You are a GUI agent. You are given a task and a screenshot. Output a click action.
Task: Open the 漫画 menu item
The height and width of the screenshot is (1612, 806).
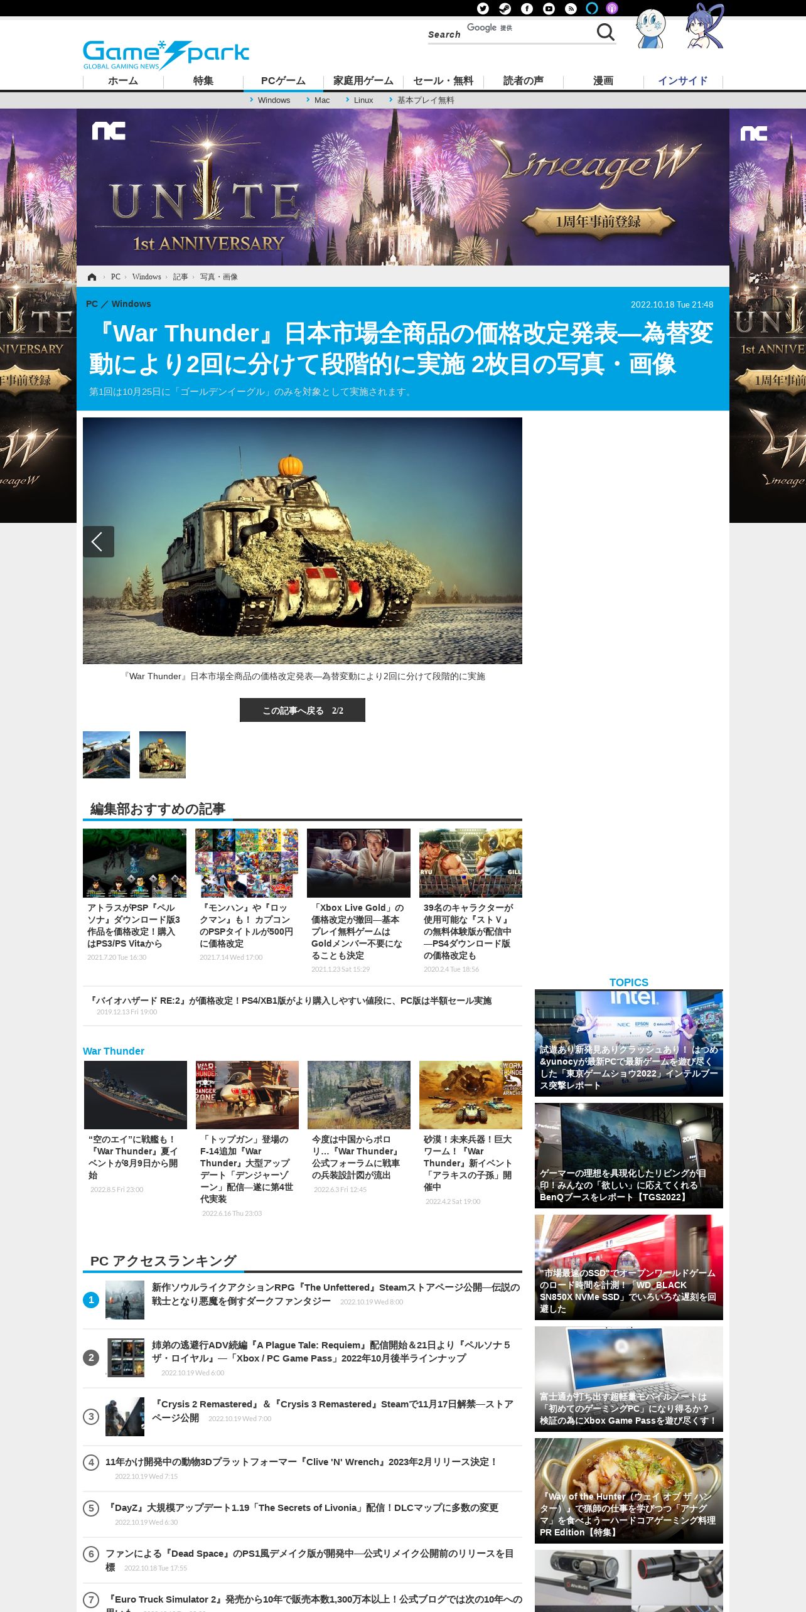coord(603,81)
